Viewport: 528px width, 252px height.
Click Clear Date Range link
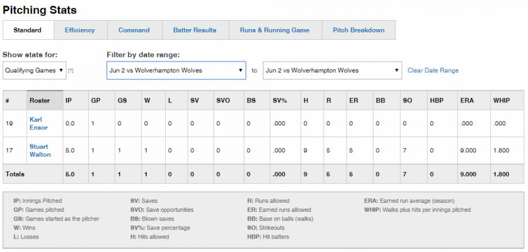click(x=433, y=71)
